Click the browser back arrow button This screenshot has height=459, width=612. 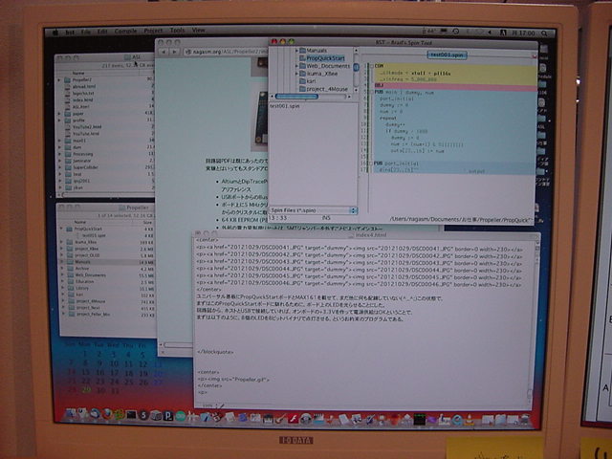point(164,52)
